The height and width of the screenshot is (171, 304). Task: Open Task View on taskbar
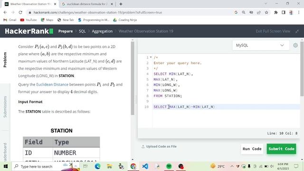pos(85,166)
